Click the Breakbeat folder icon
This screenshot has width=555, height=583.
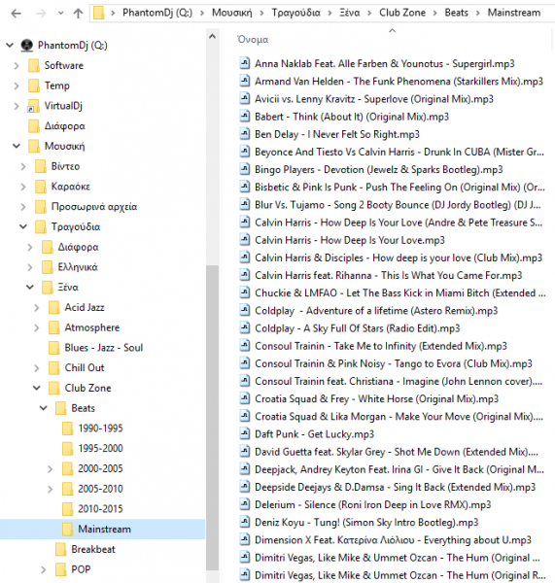[x=60, y=549]
